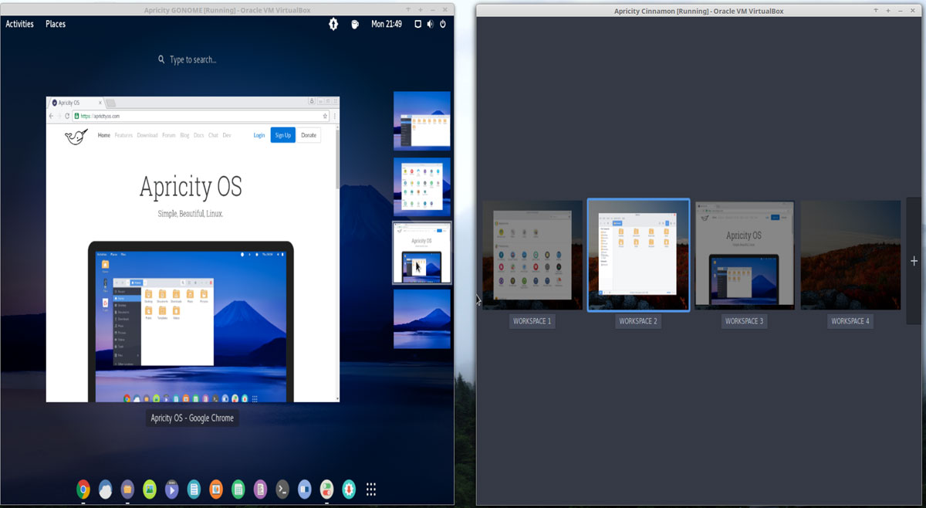Focus the Type to search field
Viewport: 926px width, 508px height.
[193, 59]
